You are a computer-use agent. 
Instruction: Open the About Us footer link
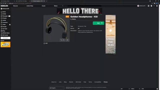[54, 82]
